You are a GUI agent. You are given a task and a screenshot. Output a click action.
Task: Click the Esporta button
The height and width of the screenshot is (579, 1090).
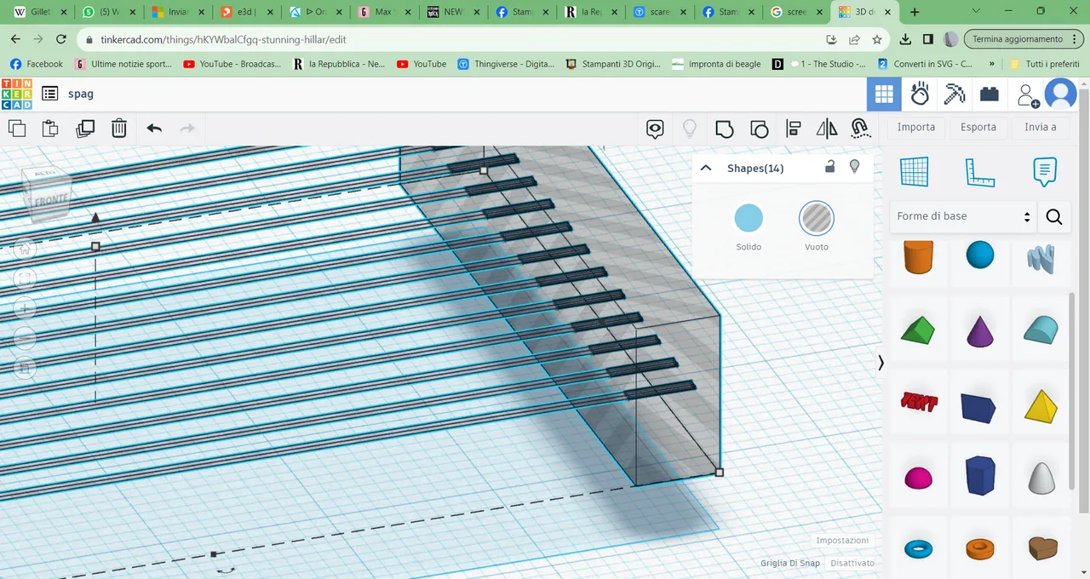[x=978, y=127]
